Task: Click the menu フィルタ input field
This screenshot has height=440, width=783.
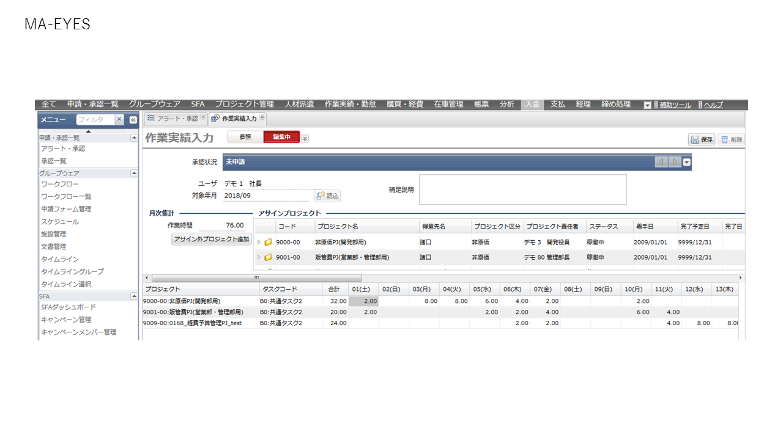Action: [x=95, y=120]
